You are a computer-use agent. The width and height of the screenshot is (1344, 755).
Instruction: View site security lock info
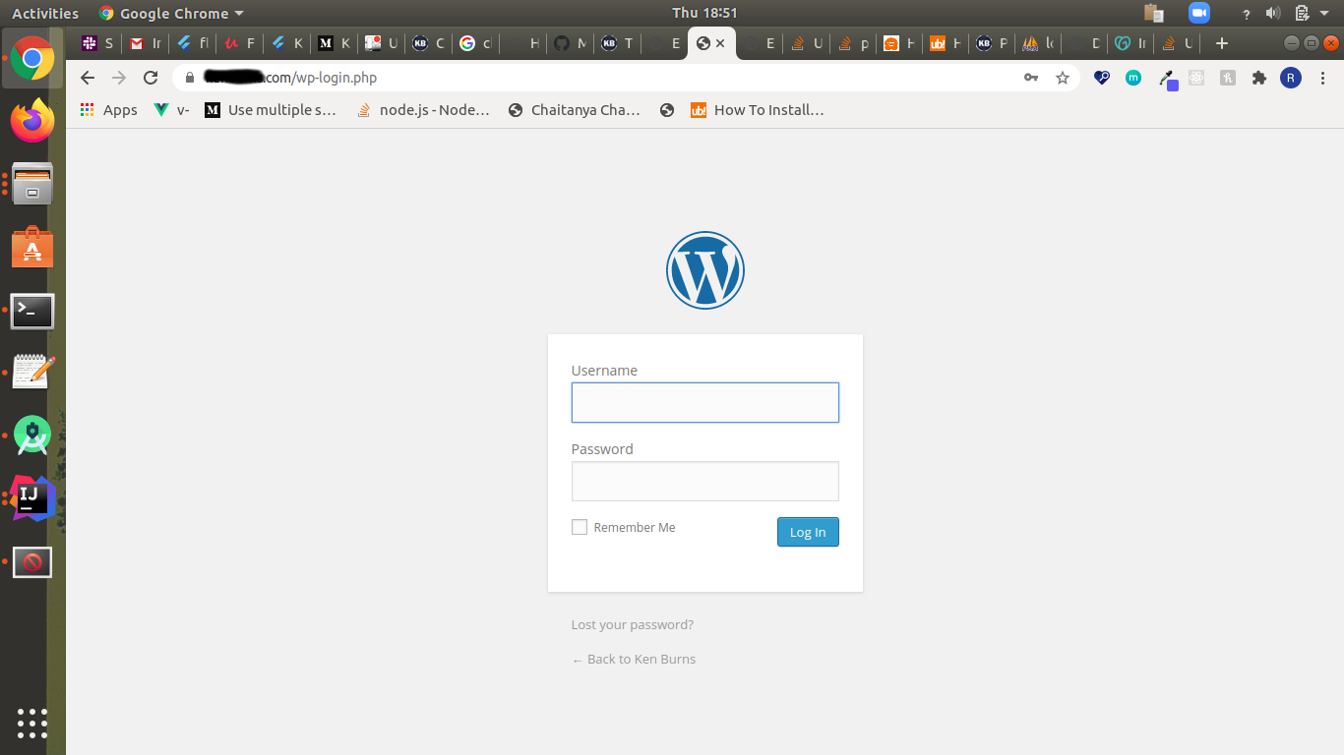point(191,78)
